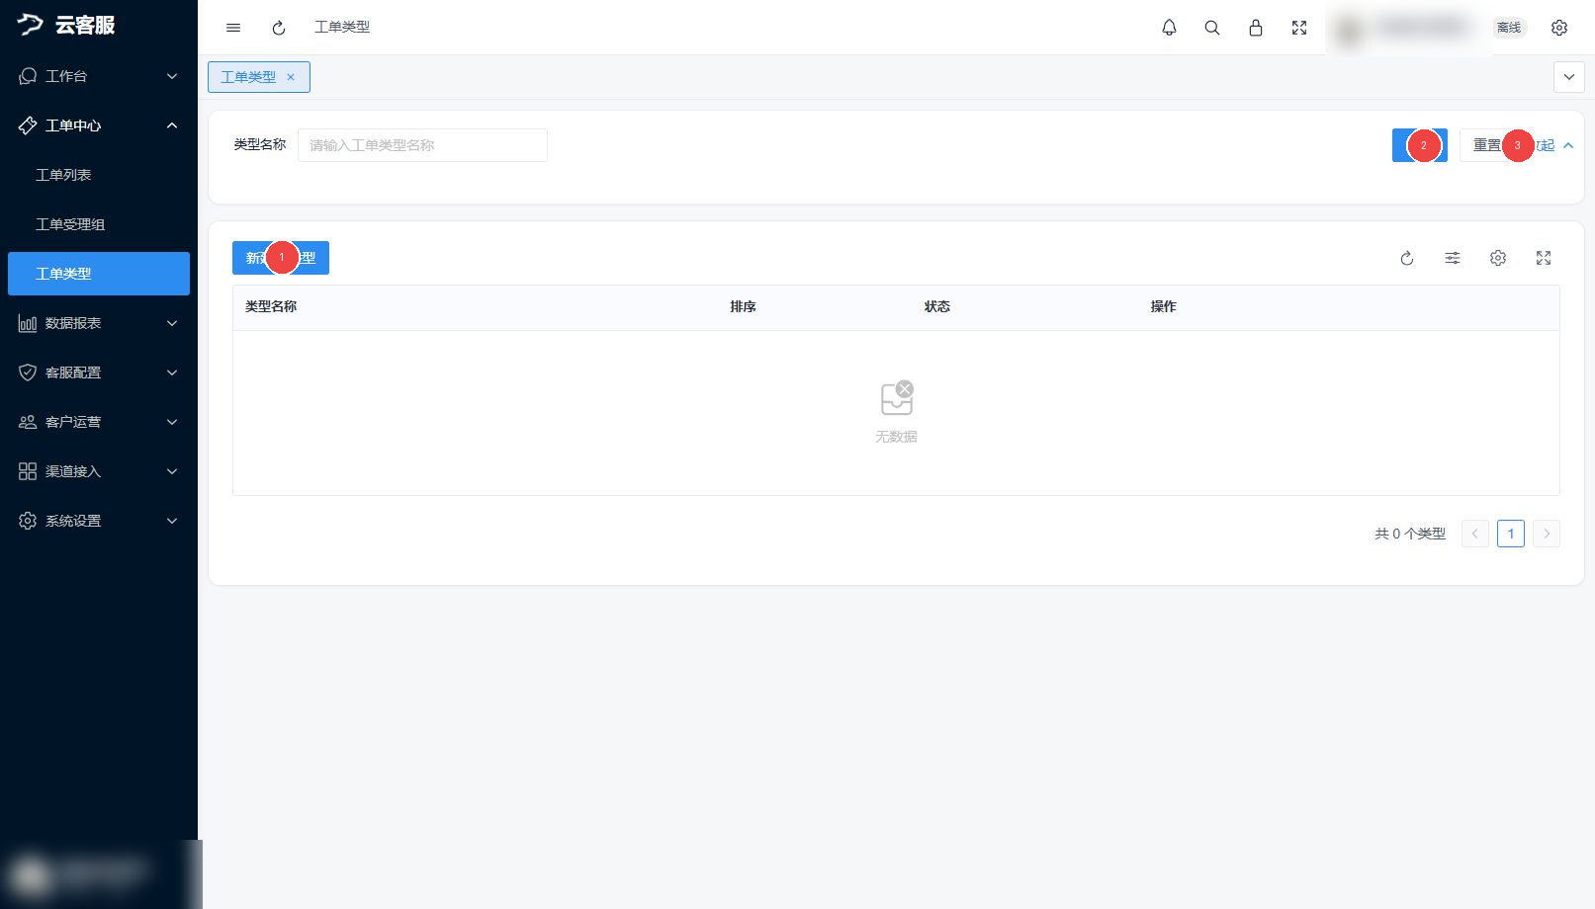Click the lock screen icon
This screenshot has width=1595, height=909.
tap(1256, 28)
